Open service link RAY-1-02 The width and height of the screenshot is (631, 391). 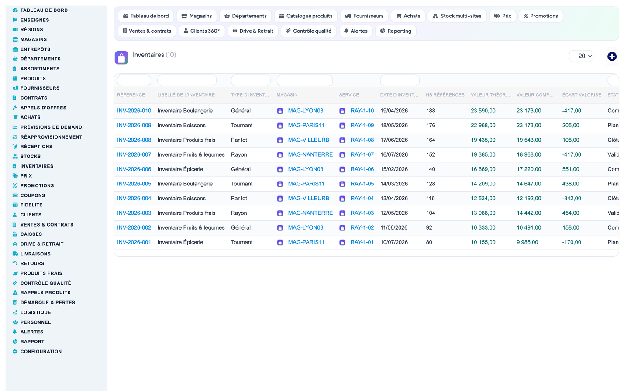(362, 227)
